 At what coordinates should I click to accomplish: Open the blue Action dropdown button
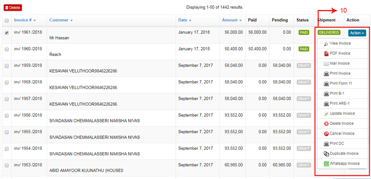pos(357,33)
